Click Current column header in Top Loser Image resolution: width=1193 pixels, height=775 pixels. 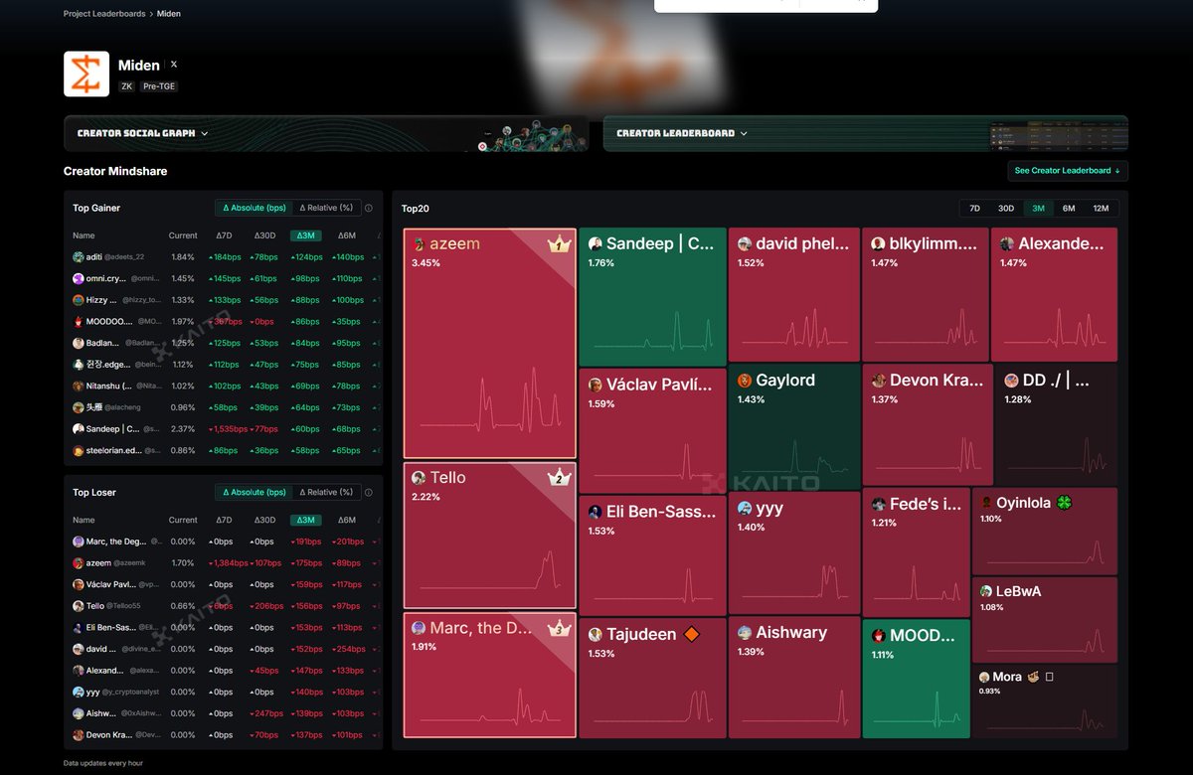(x=183, y=520)
